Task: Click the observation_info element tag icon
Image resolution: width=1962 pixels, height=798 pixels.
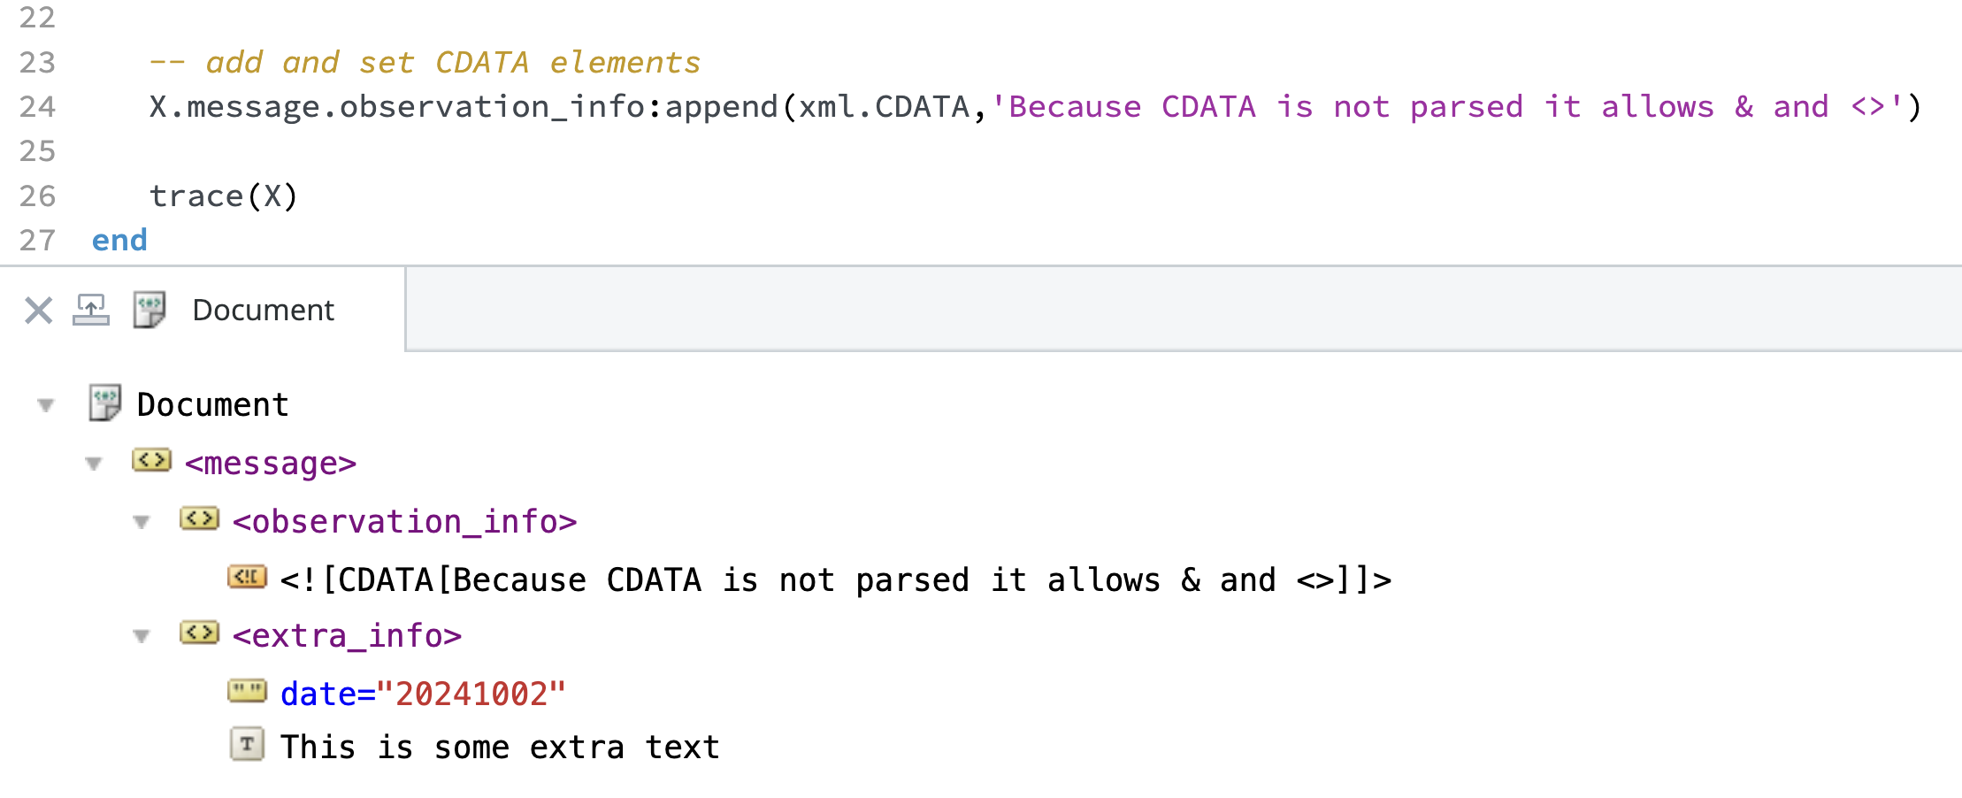Action: click(x=199, y=519)
